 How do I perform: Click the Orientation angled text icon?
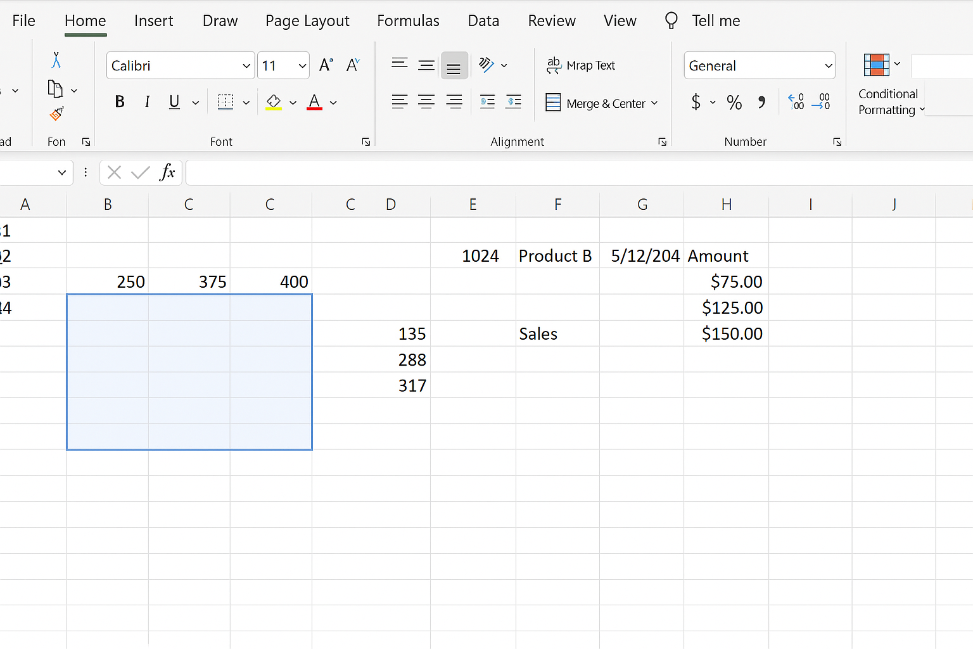click(486, 65)
